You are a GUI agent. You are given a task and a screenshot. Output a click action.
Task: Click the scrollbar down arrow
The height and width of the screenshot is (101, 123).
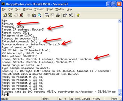pyautogui.click(x=120, y=94)
